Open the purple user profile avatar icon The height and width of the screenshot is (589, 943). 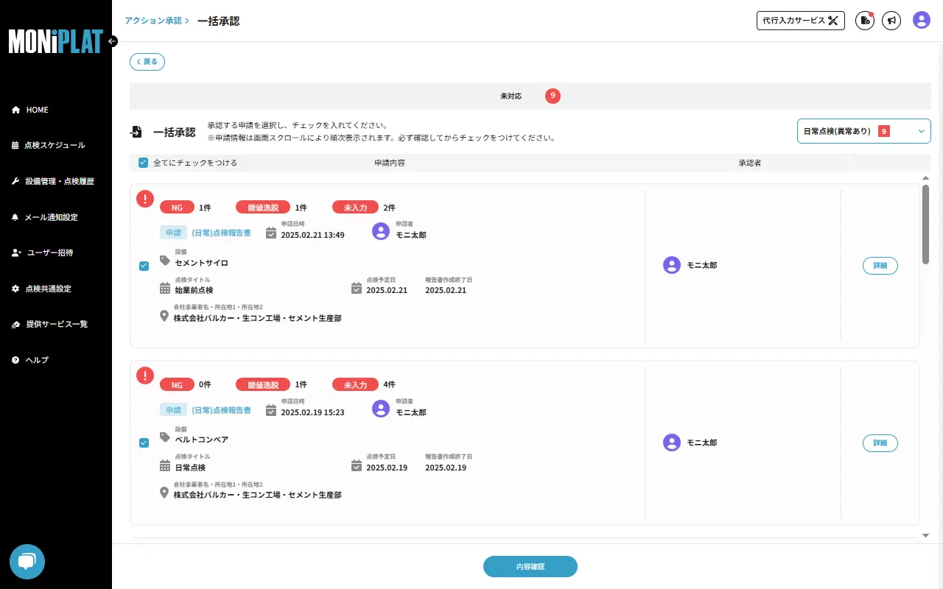click(921, 21)
